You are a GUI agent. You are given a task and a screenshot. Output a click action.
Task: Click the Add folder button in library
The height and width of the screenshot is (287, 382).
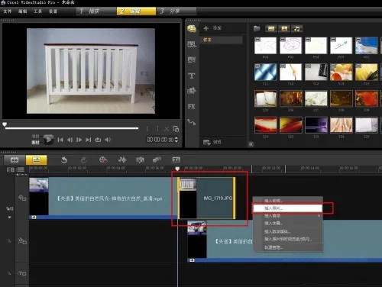click(x=212, y=28)
